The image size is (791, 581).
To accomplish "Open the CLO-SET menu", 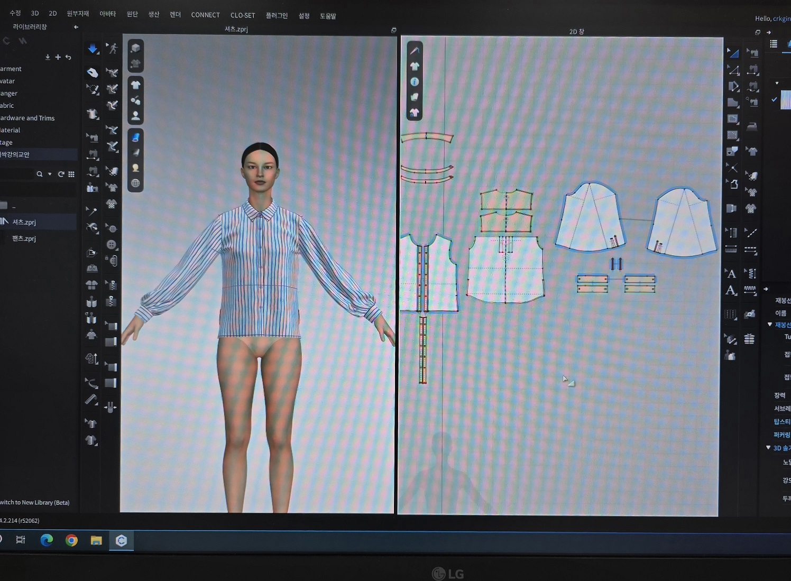I will pyautogui.click(x=243, y=15).
